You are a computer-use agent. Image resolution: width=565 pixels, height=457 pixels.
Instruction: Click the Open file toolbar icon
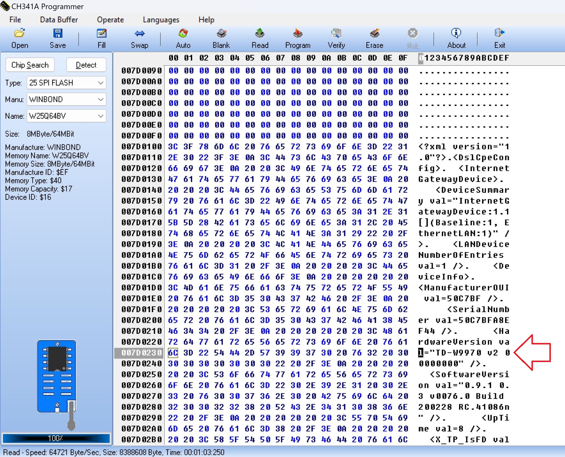click(19, 33)
